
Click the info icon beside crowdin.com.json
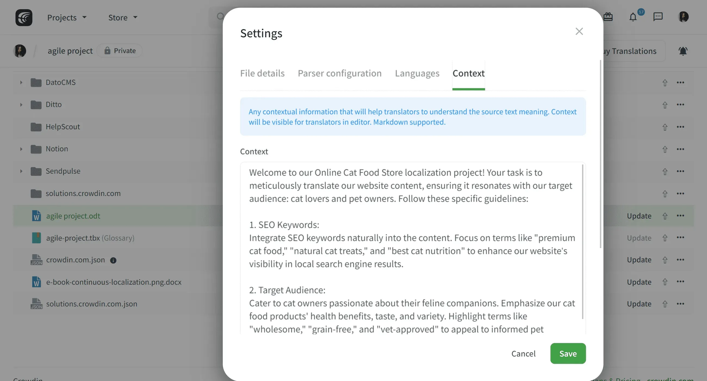coord(113,260)
